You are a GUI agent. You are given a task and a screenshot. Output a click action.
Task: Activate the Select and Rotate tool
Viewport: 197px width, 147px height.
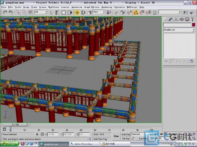[x=83, y=12]
